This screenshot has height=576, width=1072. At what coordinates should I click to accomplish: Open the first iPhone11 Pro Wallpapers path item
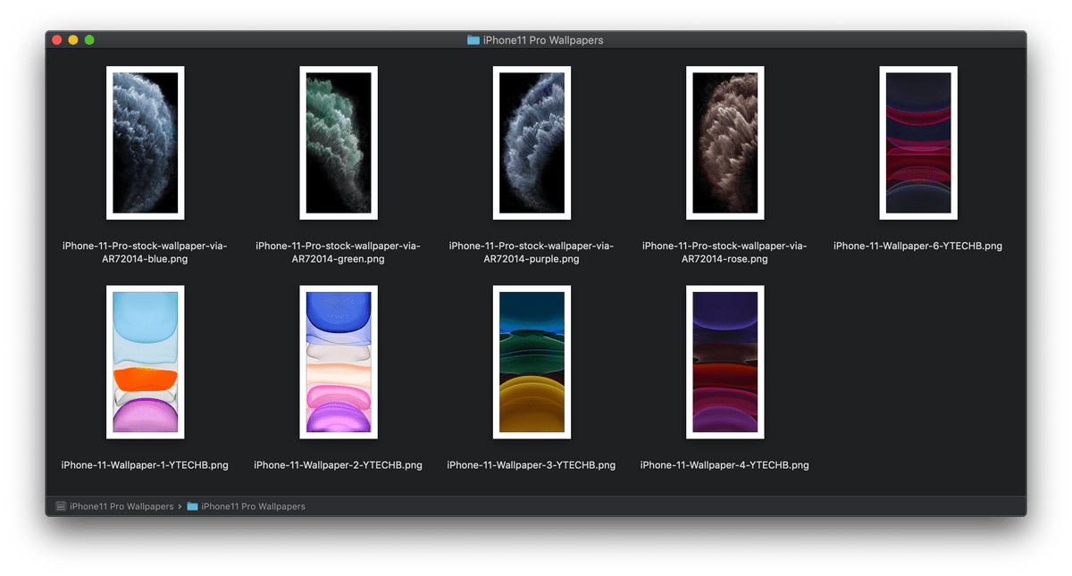coord(114,506)
